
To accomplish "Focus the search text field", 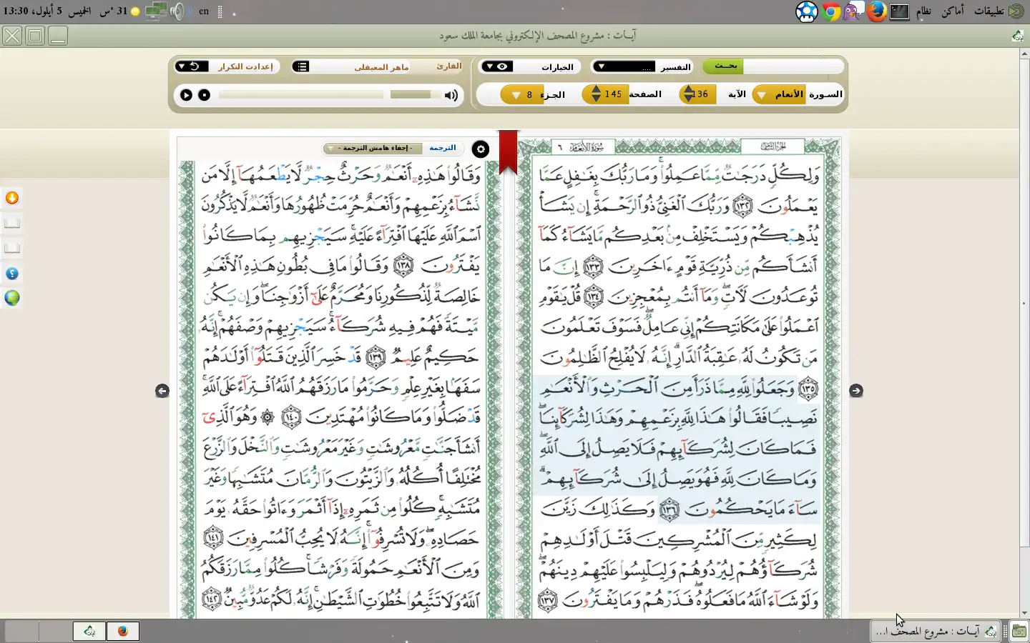I will 793,66.
